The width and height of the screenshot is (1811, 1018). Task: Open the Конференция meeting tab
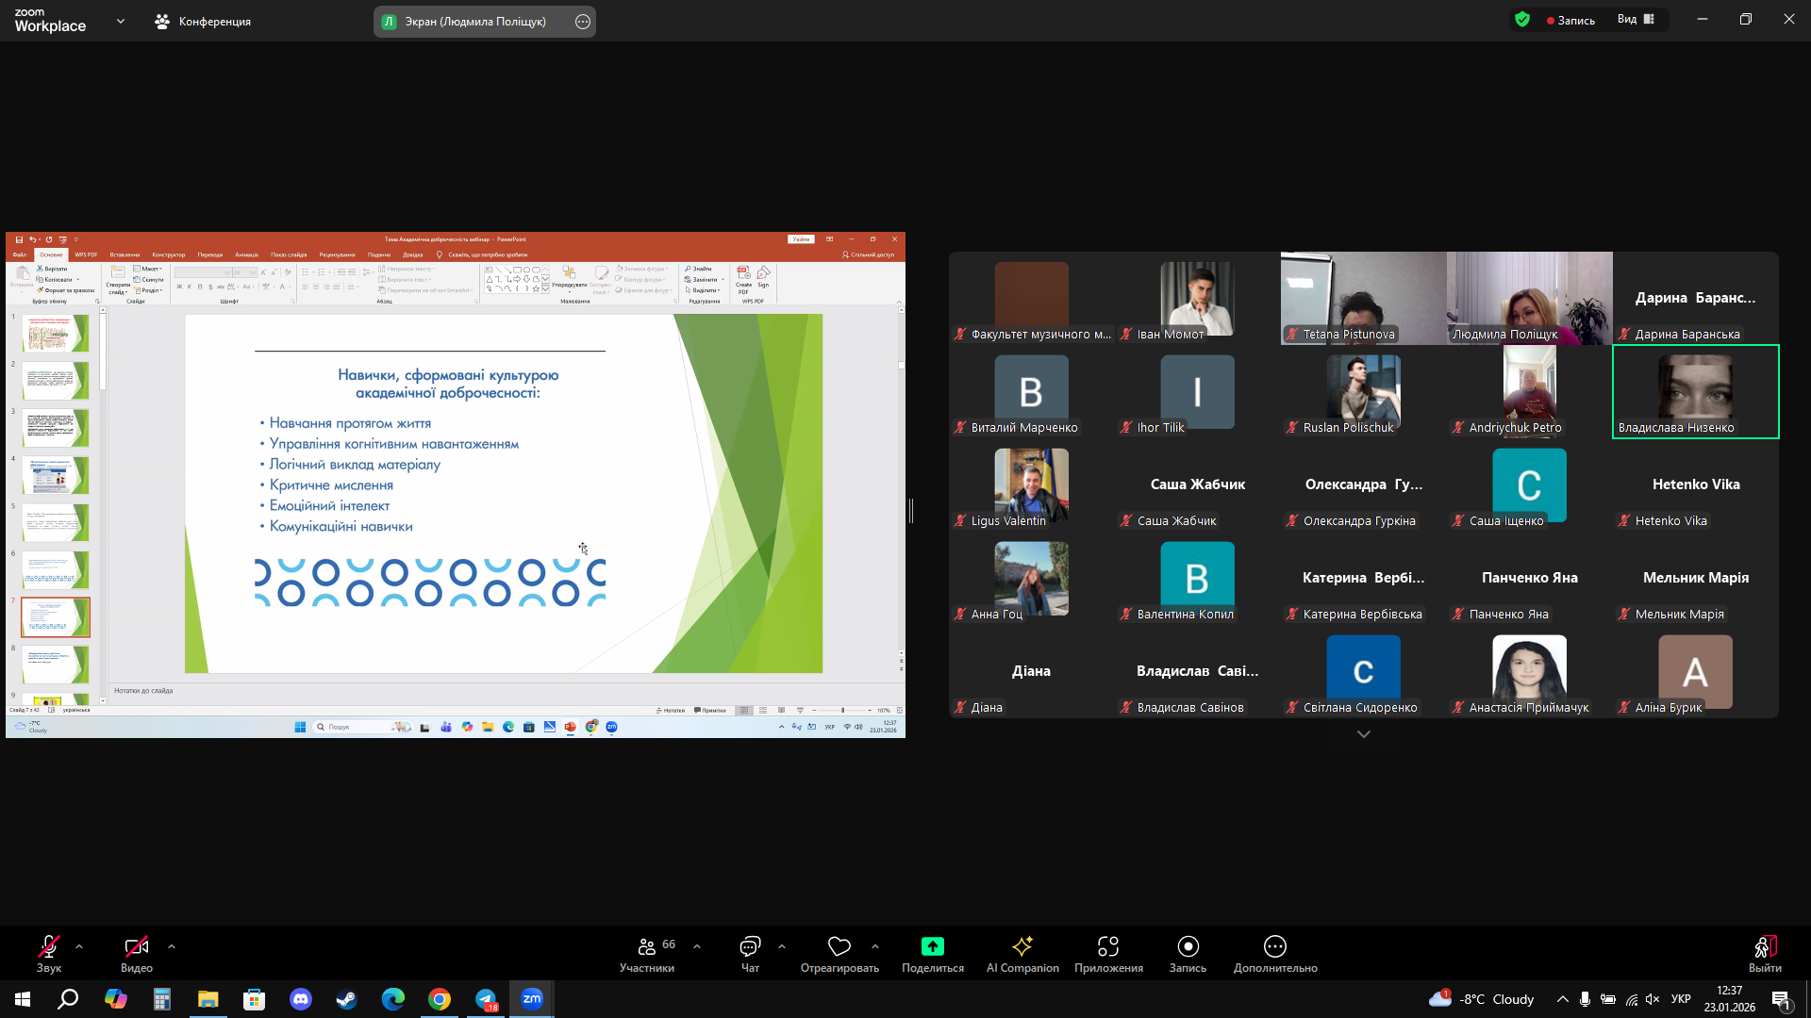coord(203,21)
